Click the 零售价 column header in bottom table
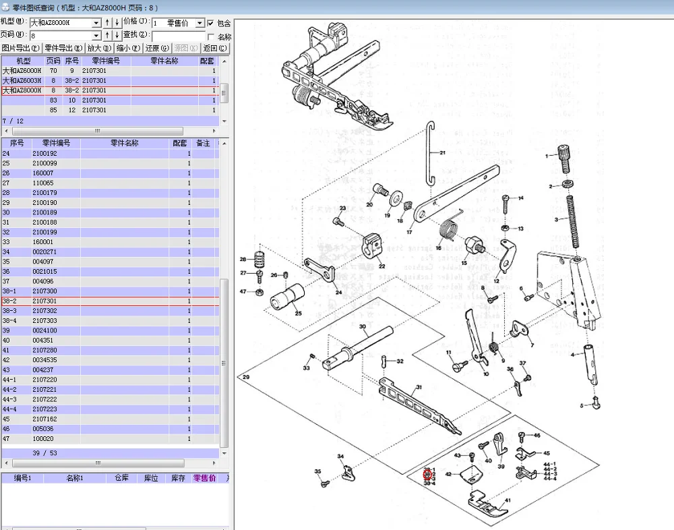 pyautogui.click(x=204, y=478)
